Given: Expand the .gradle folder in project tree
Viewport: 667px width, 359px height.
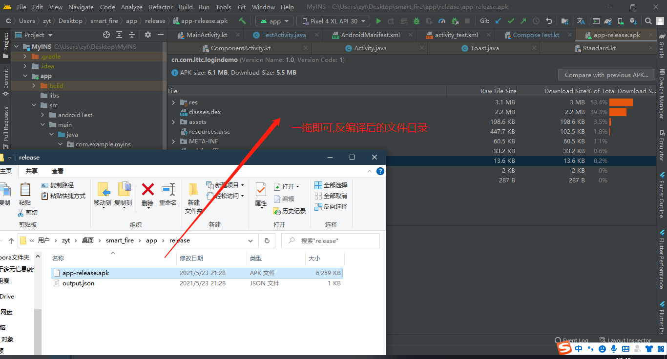Looking at the screenshot, I should [x=26, y=57].
